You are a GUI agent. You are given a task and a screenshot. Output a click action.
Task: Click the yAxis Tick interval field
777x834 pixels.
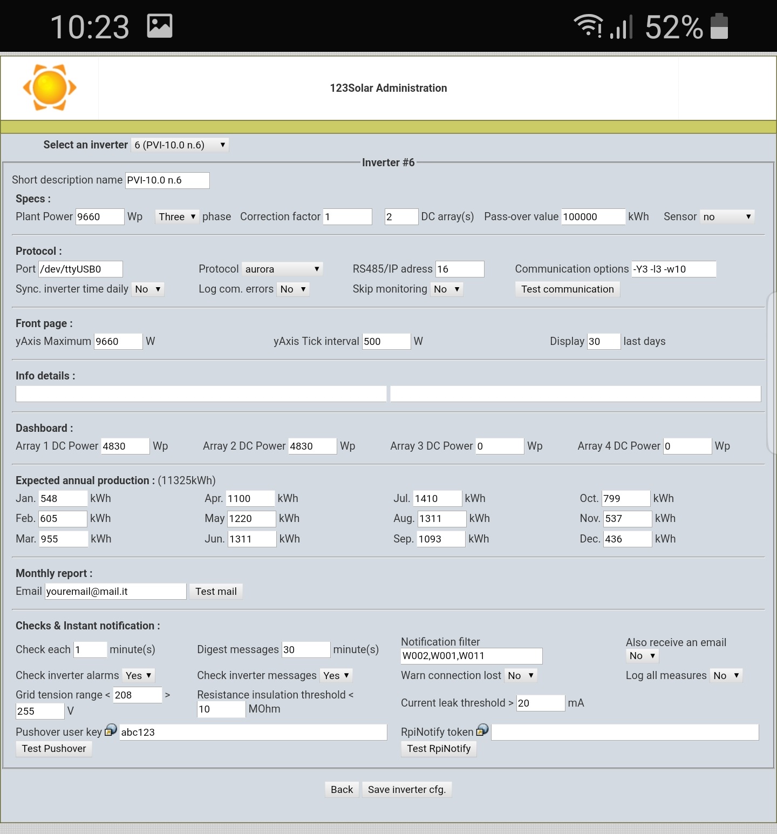(386, 341)
